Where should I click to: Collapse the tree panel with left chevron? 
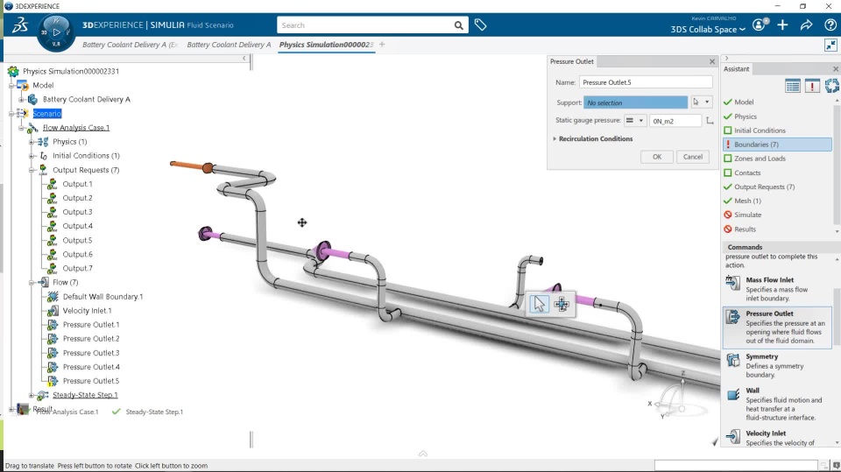point(244,58)
